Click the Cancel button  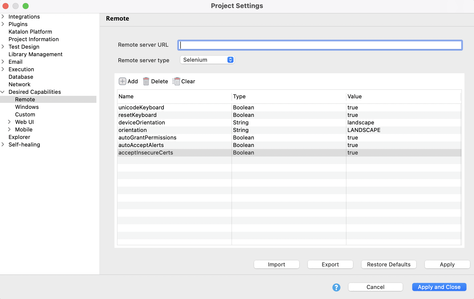[375, 287]
